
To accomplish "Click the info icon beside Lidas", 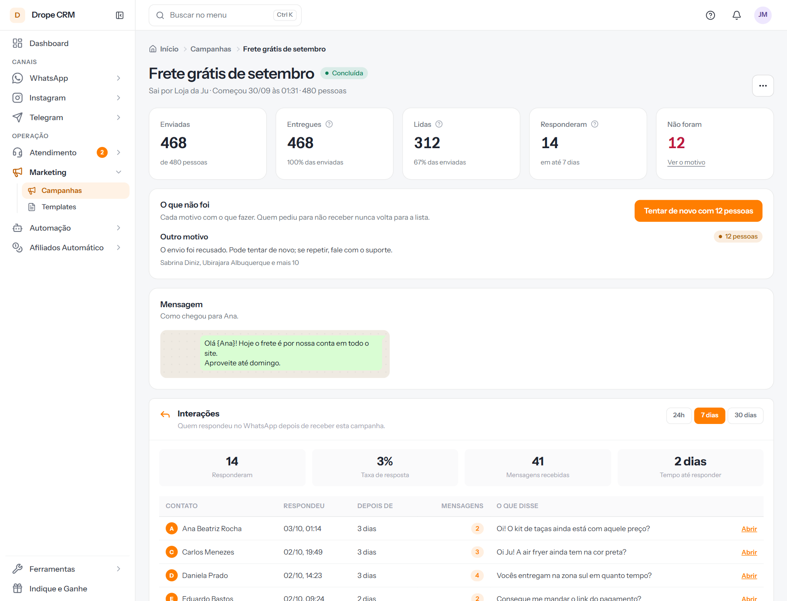I will coord(439,124).
